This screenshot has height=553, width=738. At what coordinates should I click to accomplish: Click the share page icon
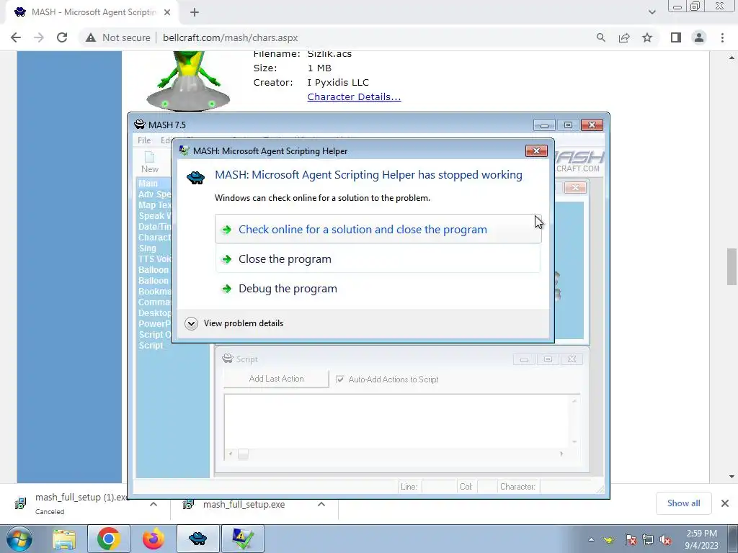coord(624,37)
